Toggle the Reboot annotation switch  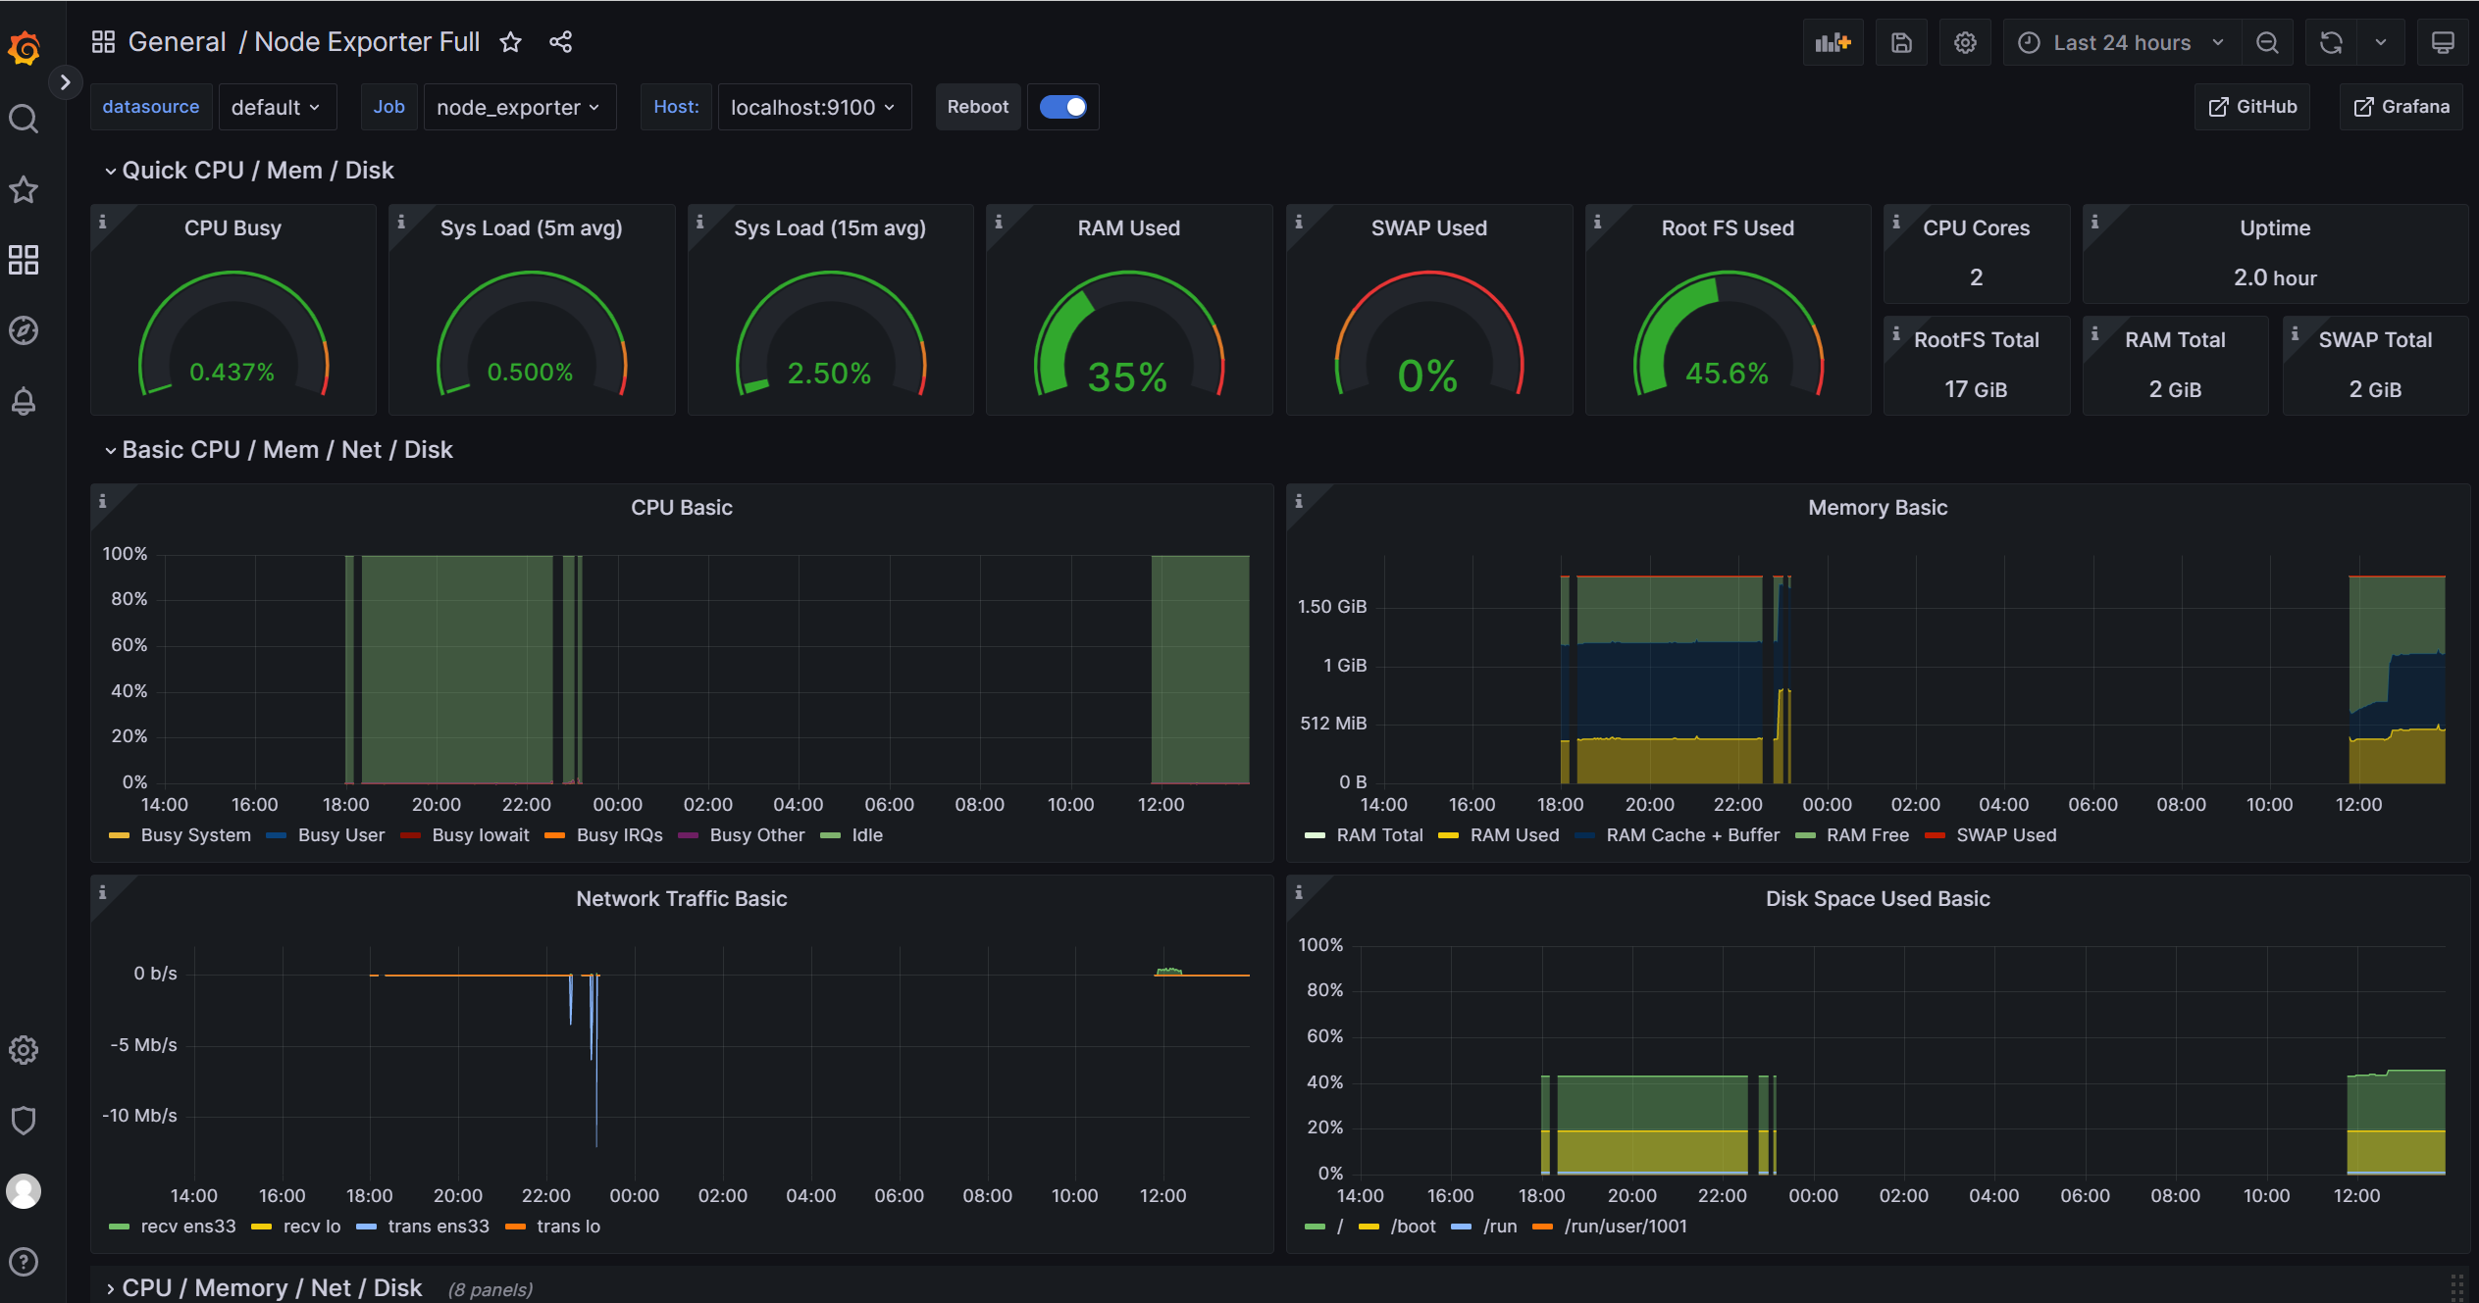1063,107
